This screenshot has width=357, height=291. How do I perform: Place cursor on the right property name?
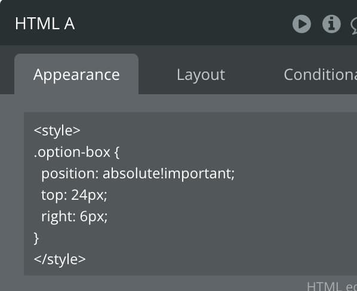[x=57, y=216]
